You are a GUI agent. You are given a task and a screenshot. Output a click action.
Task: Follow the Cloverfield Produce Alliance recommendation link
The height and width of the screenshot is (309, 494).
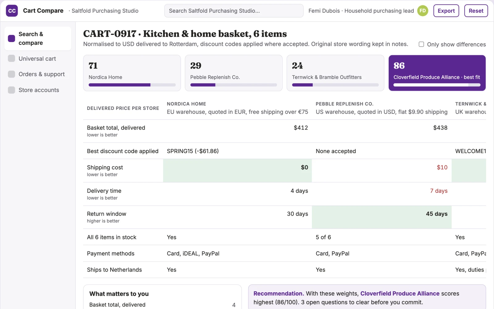(x=400, y=294)
